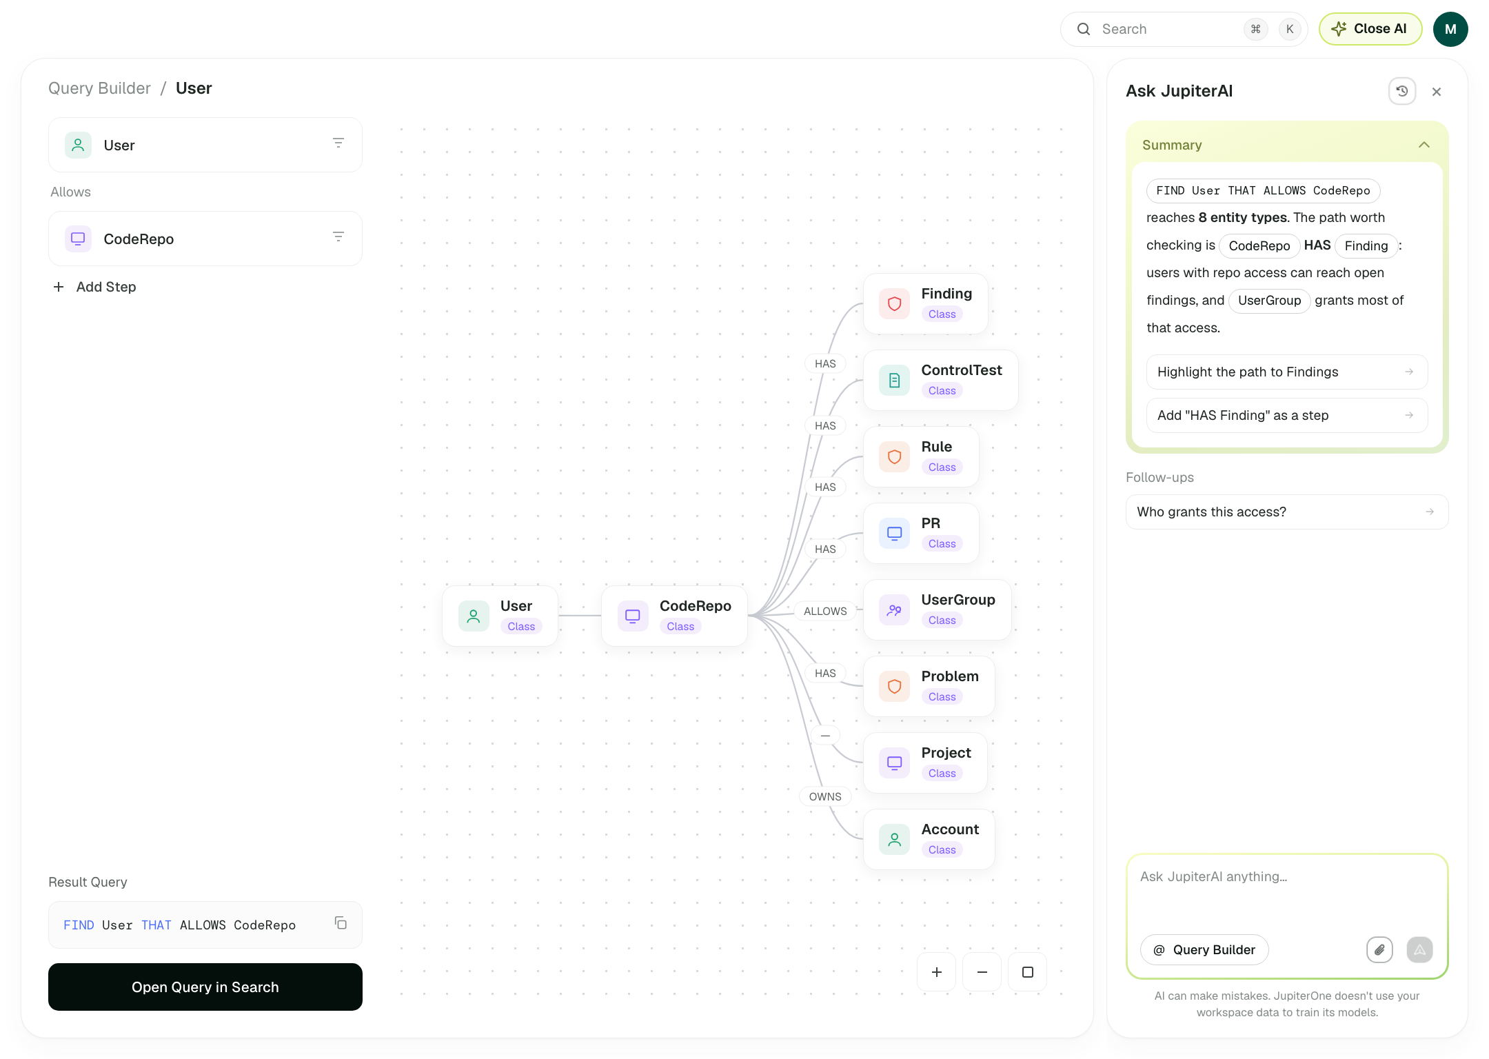This screenshot has height=1059, width=1489.
Task: Choose Highlight the path to Findings suggestion
Action: coord(1287,372)
